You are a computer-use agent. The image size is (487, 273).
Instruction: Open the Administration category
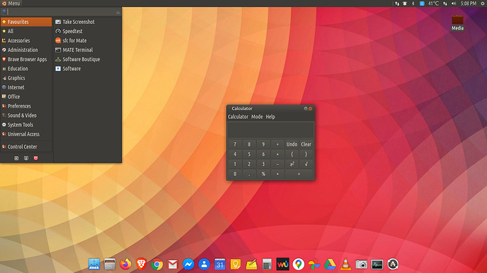(26, 50)
